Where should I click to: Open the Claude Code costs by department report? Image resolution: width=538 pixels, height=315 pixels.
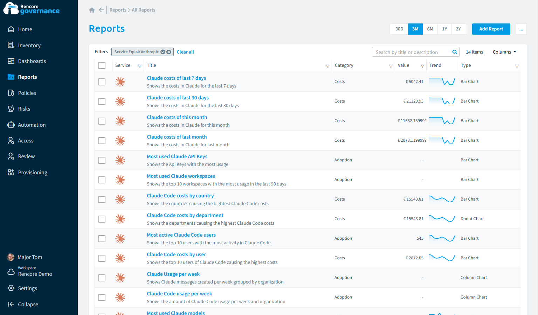[185, 216]
